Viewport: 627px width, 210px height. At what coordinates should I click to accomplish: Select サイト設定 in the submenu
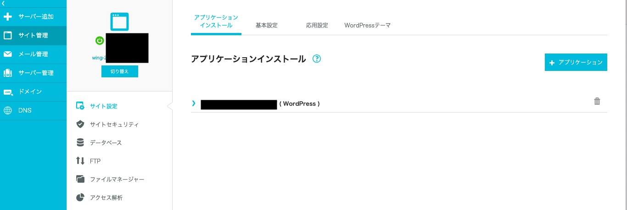104,106
